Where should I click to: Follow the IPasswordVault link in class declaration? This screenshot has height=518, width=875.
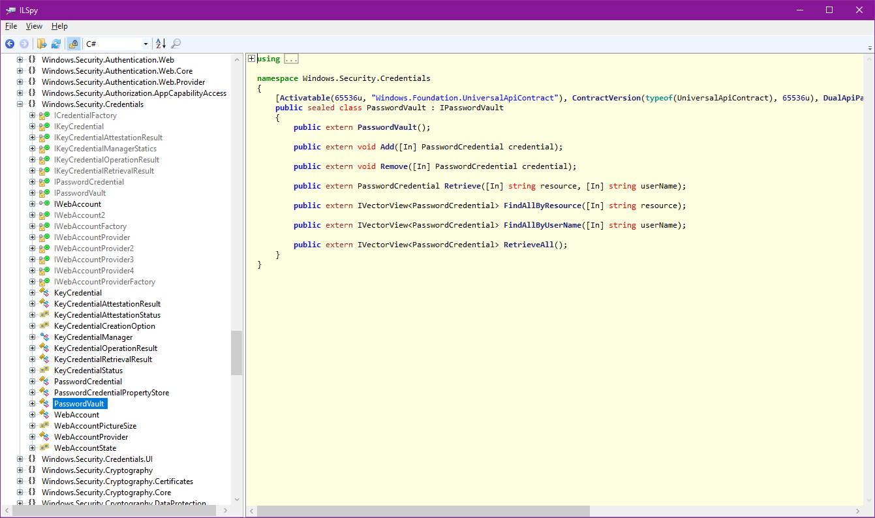(472, 108)
